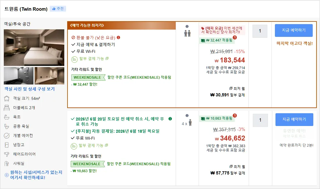
Task: Click the ₩183,544 price
Action: coord(230,60)
